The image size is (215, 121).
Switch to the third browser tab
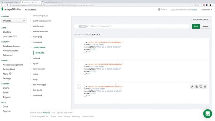[51, 2]
